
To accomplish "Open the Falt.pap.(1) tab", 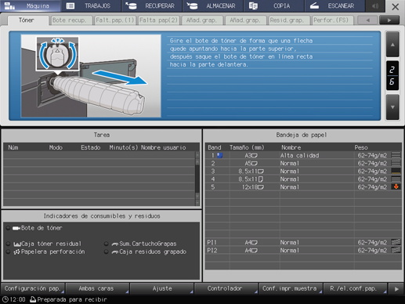I will click(115, 20).
